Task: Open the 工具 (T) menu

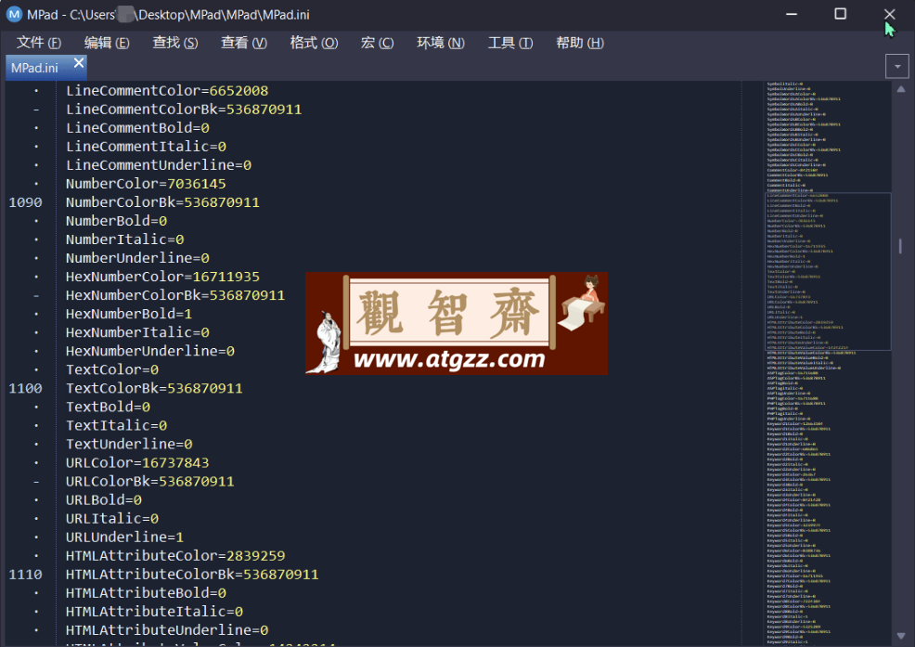Action: point(510,43)
